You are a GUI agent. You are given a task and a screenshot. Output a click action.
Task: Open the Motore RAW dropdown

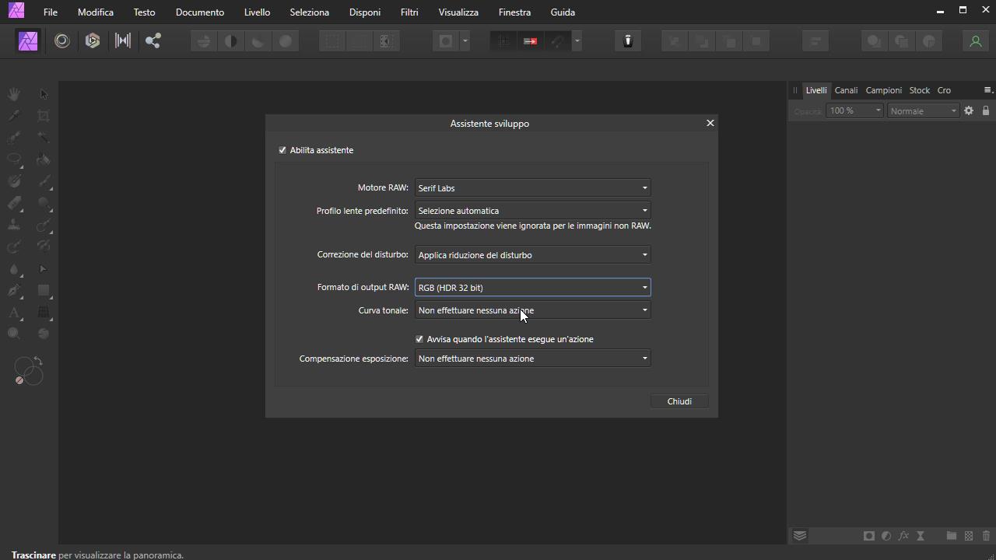click(532, 188)
